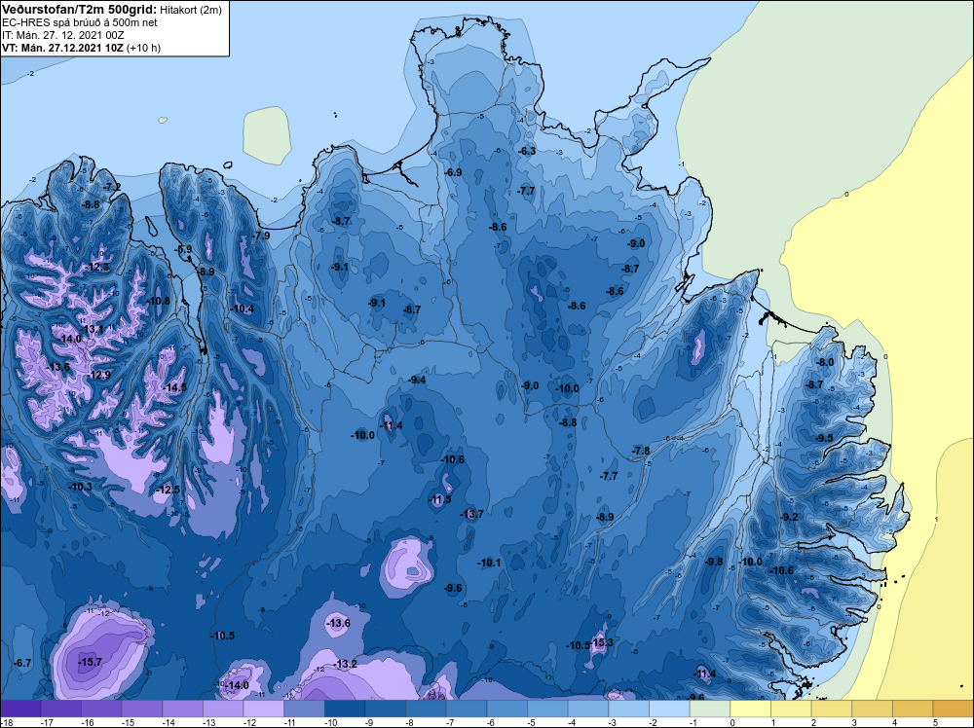Click the -12.9 temperature label
This screenshot has width=974, height=728.
(x=98, y=375)
